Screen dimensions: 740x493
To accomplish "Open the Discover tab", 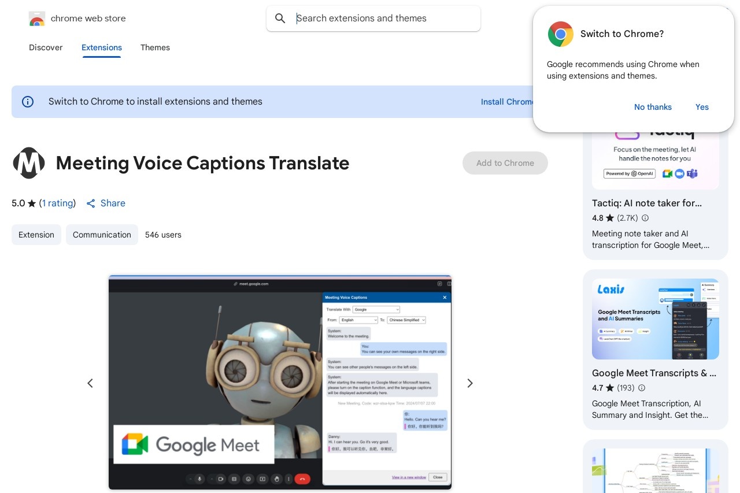I will click(46, 47).
